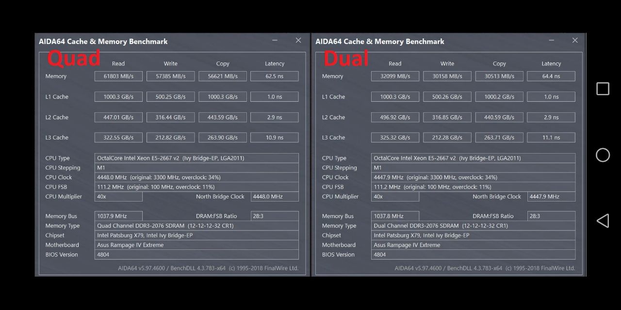Viewport: 621px width, 310px height.
Task: Click L2 Cache write 316.44 GB/s value
Action: (171, 117)
